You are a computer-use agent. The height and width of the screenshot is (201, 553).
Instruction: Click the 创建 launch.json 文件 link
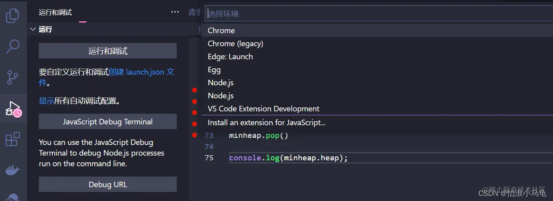point(141,72)
